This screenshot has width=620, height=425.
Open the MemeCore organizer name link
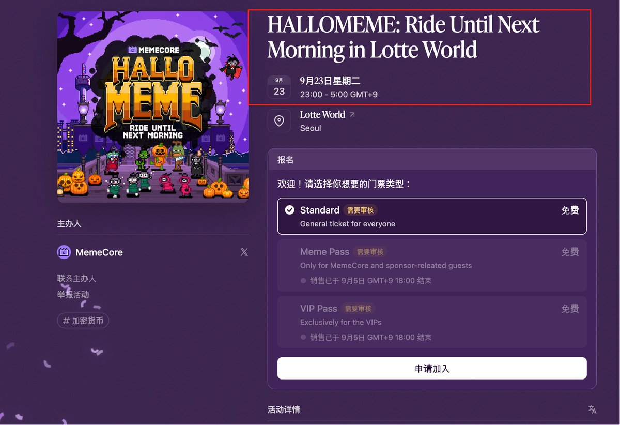click(99, 252)
